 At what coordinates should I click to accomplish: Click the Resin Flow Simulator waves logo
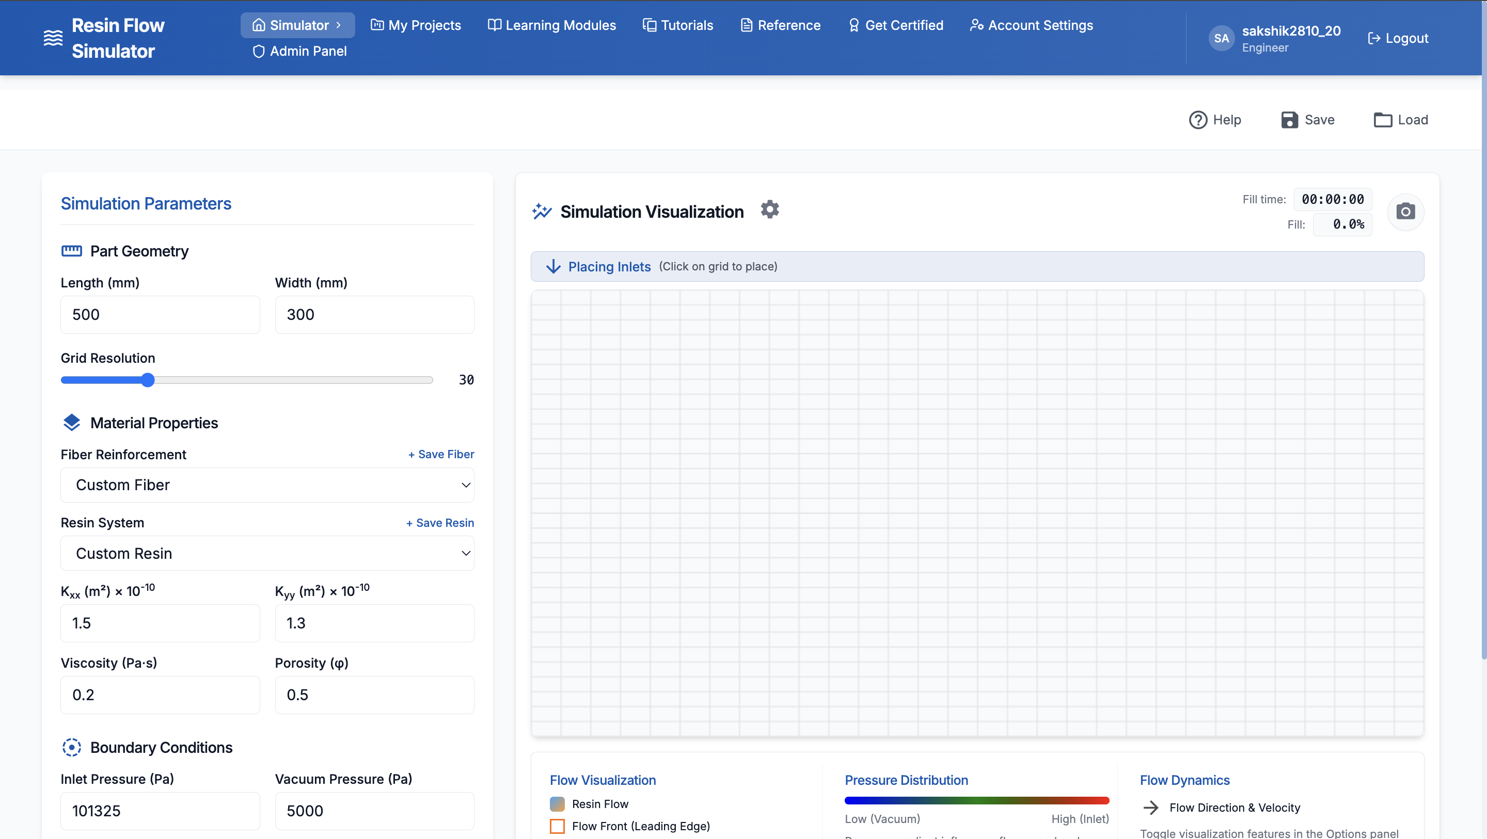pyautogui.click(x=53, y=38)
